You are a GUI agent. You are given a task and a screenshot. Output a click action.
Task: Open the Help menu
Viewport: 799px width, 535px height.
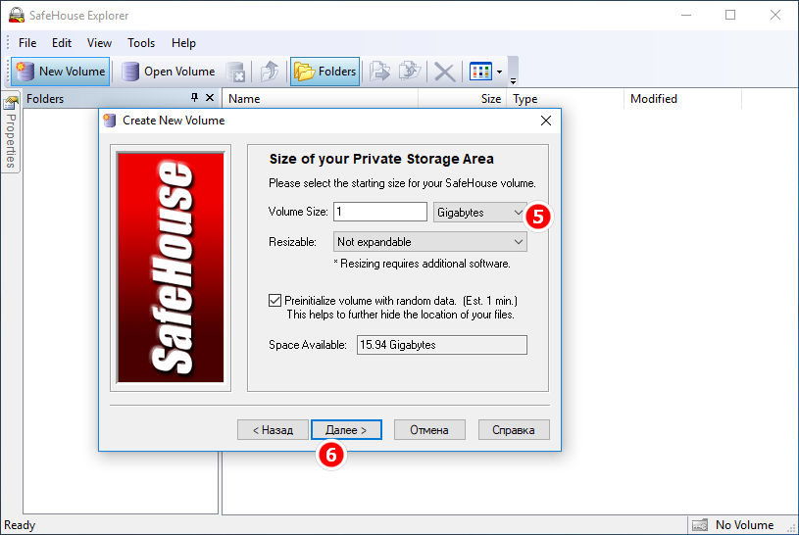(x=183, y=43)
